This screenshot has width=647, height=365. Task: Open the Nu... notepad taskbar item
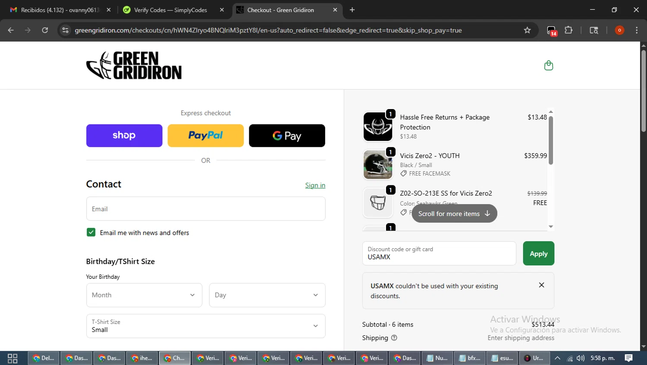pyautogui.click(x=437, y=358)
